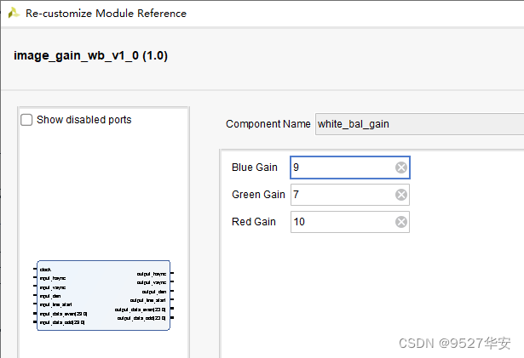Screen dimensions: 524x358
Task: Click the Vivado logo in title bar
Action: pyautogui.click(x=14, y=13)
